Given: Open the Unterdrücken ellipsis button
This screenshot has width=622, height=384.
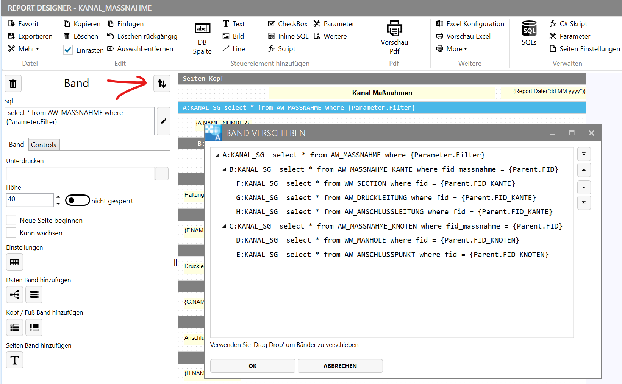Looking at the screenshot, I should (x=162, y=174).
